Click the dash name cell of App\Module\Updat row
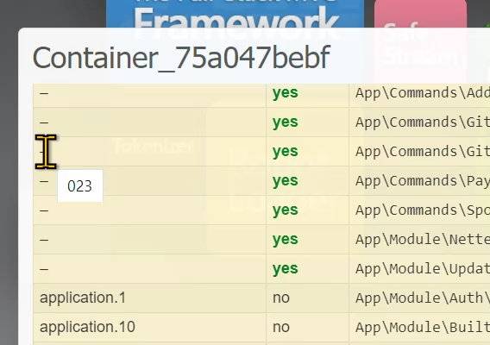Viewport: 490px width, 345px height. (x=150, y=269)
